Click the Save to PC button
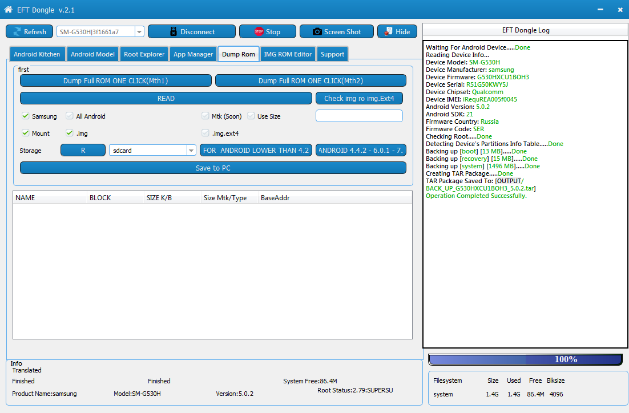629x413 pixels. pyautogui.click(x=213, y=168)
